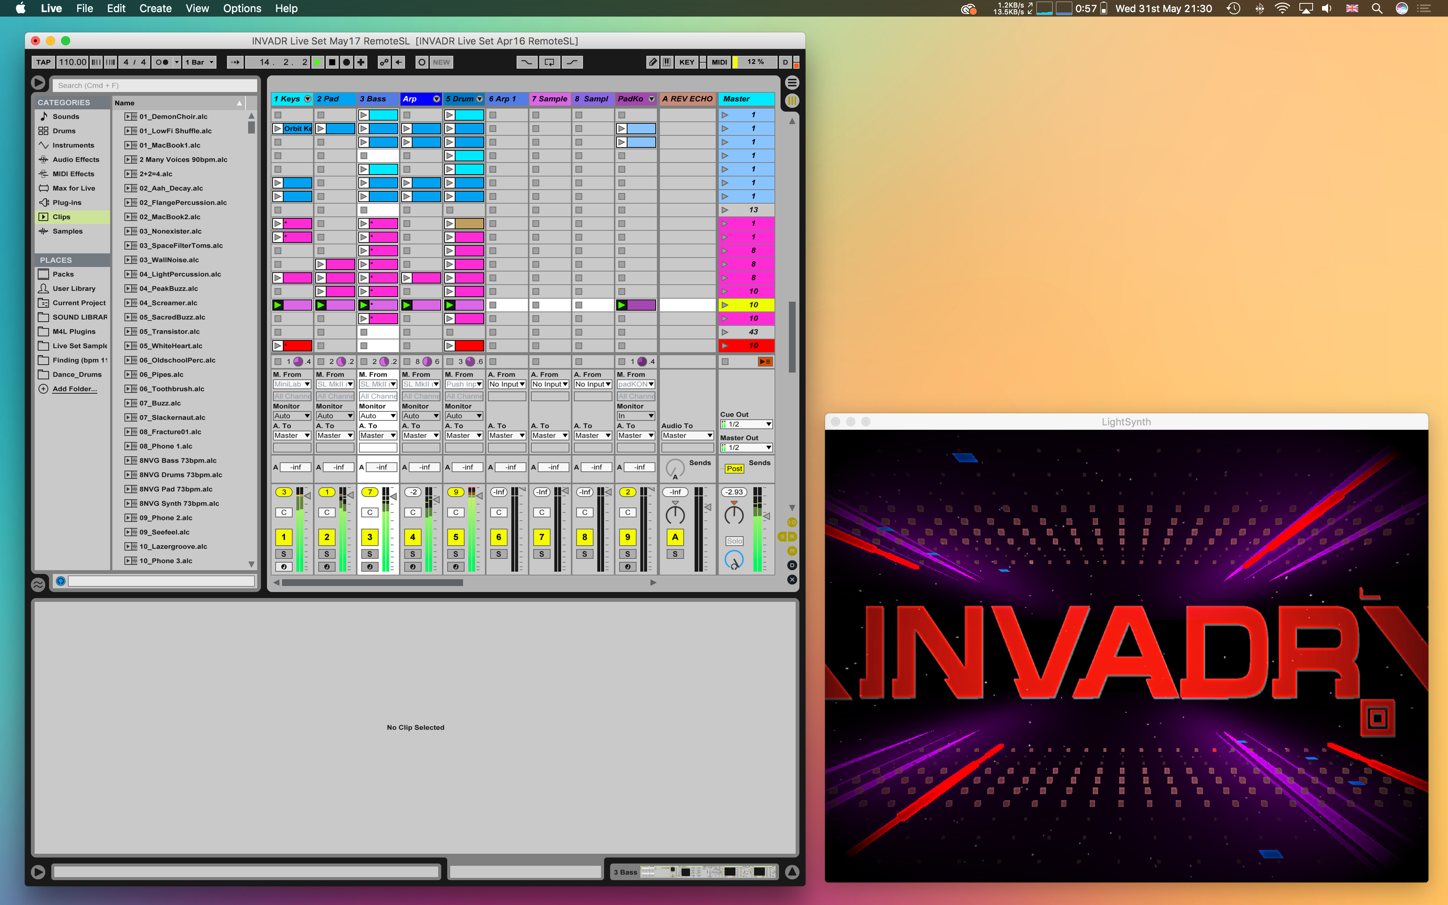The height and width of the screenshot is (905, 1448).
Task: Launch master scene 43
Action: pos(725,332)
